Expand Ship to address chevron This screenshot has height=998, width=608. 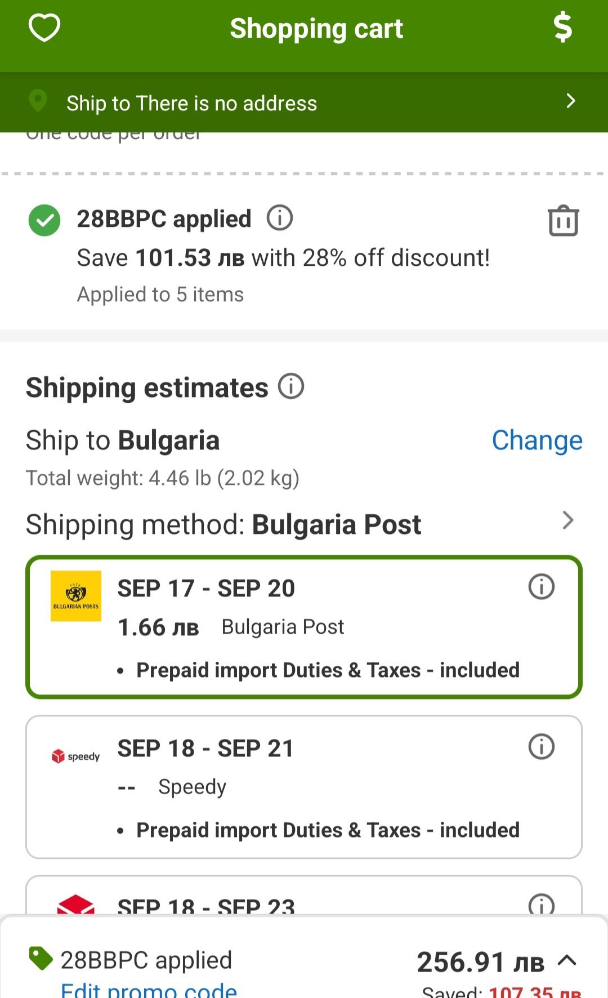click(x=570, y=101)
